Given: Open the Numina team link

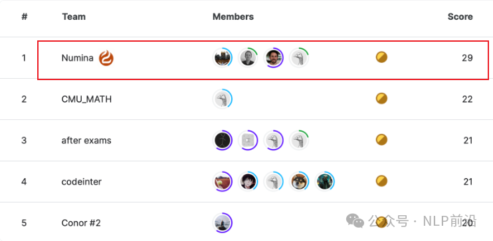Looking at the screenshot, I should click(77, 58).
